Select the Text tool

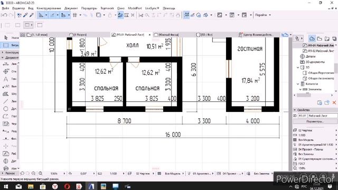coord(6,79)
